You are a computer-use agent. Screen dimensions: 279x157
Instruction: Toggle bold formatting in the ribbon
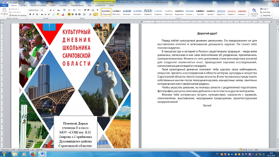[x=30, y=14]
